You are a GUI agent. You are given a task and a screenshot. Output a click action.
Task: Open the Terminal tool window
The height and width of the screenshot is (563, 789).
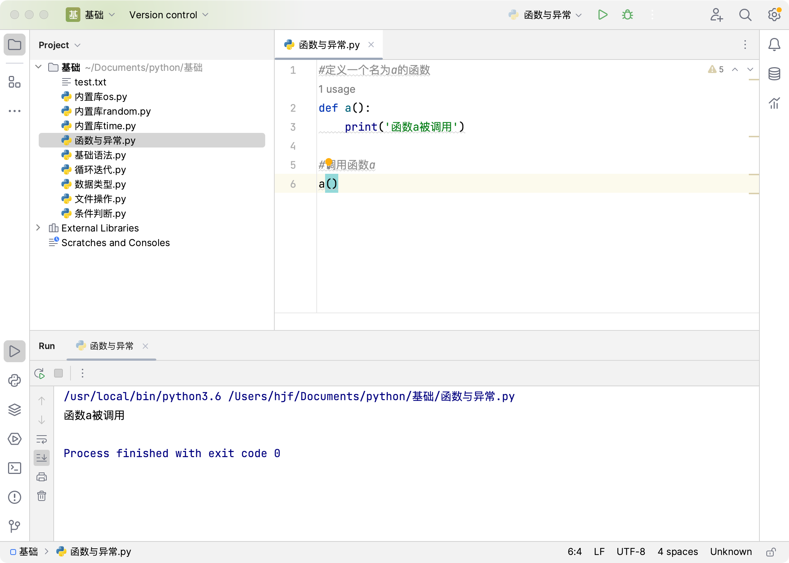[15, 468]
